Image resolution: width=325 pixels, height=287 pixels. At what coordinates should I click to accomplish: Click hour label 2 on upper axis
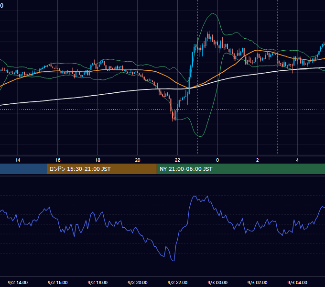click(258, 160)
